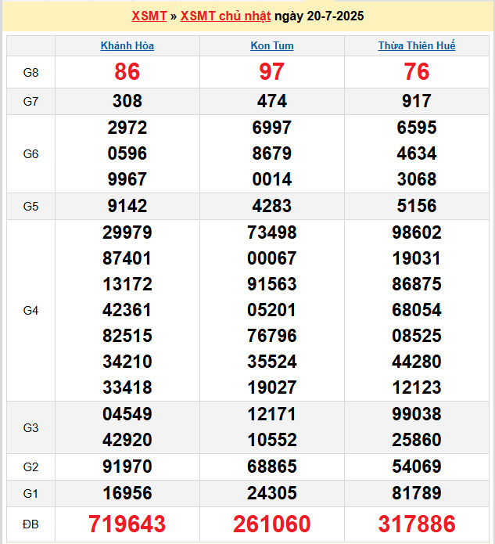Click the G7 row label
Image resolution: width=495 pixels, height=544 pixels.
pos(30,101)
